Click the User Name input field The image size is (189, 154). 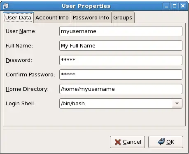pyautogui.click(x=121, y=31)
